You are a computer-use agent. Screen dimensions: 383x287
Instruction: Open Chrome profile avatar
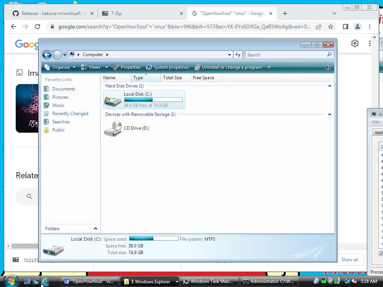(x=357, y=27)
